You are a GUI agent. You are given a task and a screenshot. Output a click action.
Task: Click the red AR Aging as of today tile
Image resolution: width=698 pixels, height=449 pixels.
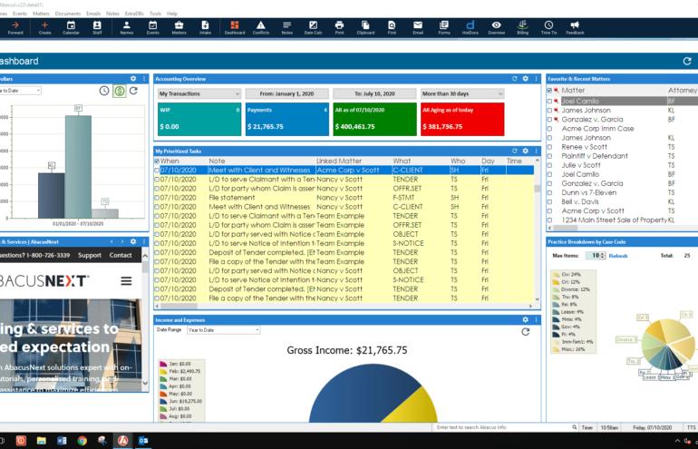tap(462, 119)
